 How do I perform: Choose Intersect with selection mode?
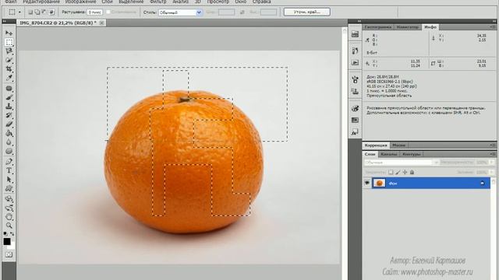click(x=51, y=12)
